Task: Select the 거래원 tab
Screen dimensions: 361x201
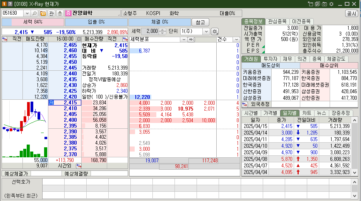Action: pyautogui.click(x=251, y=59)
